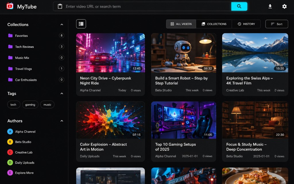Open the Sort dropdown button
294x184 pixels.
point(276,24)
